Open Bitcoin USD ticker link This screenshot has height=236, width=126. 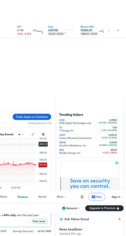[x=87, y=27]
